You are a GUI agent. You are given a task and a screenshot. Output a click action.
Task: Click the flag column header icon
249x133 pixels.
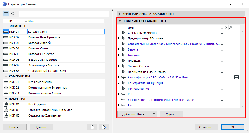231,27
